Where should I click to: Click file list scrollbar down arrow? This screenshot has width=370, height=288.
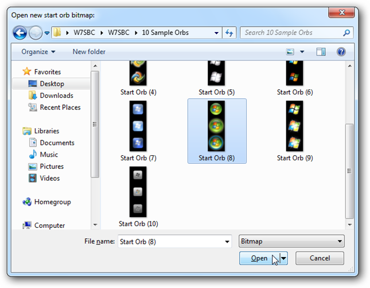click(x=350, y=225)
